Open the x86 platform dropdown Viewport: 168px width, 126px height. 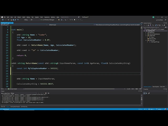point(35,20)
